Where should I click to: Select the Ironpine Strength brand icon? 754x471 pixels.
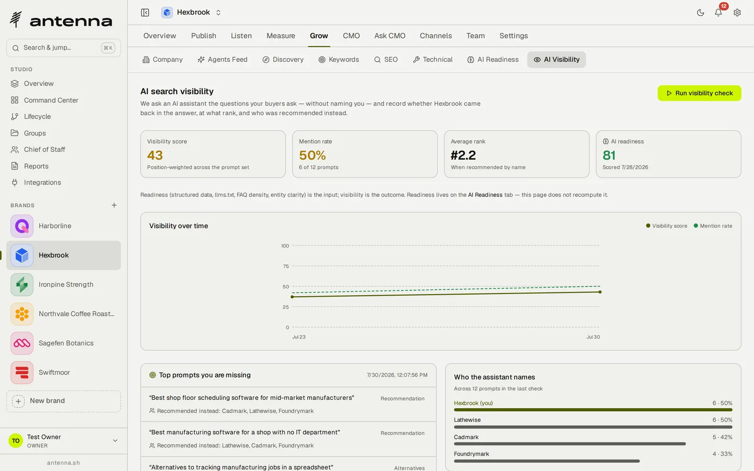(22, 285)
